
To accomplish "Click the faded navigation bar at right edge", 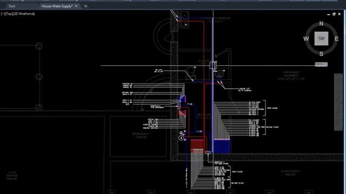I will [338, 102].
